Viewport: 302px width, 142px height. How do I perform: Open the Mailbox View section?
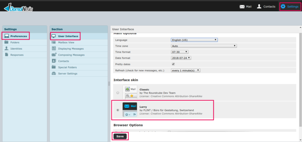click(x=79, y=42)
